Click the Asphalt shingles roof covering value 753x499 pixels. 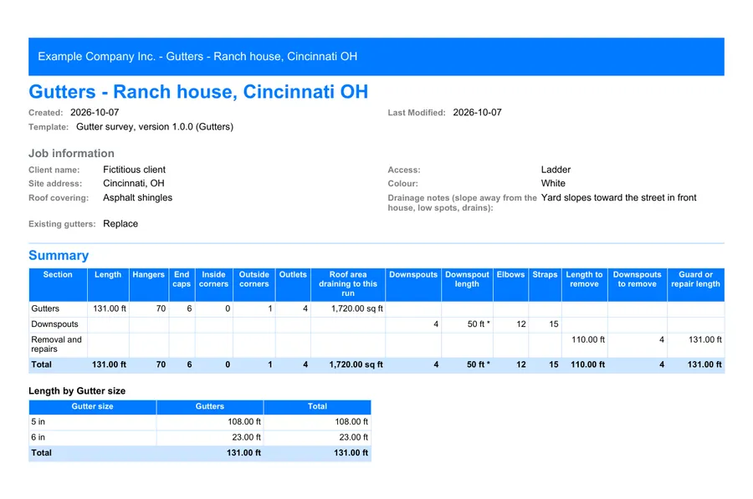(137, 198)
